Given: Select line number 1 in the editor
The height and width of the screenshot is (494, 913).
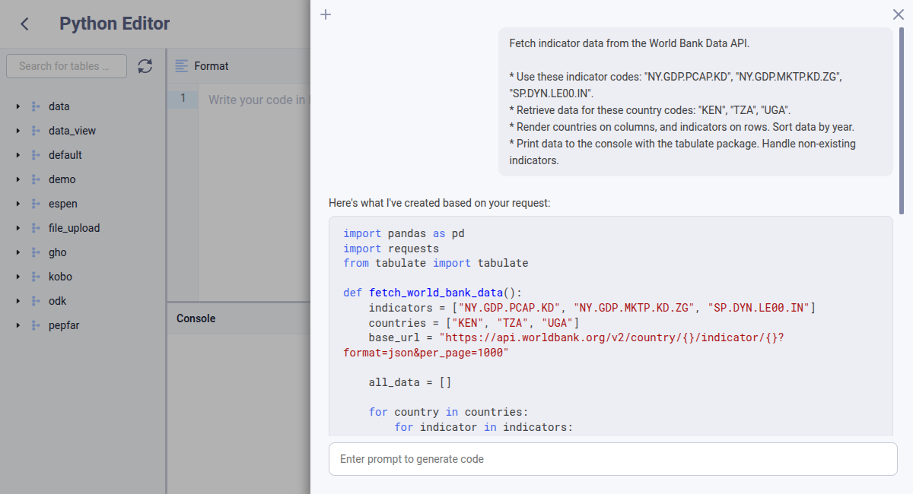Looking at the screenshot, I should pos(183,98).
